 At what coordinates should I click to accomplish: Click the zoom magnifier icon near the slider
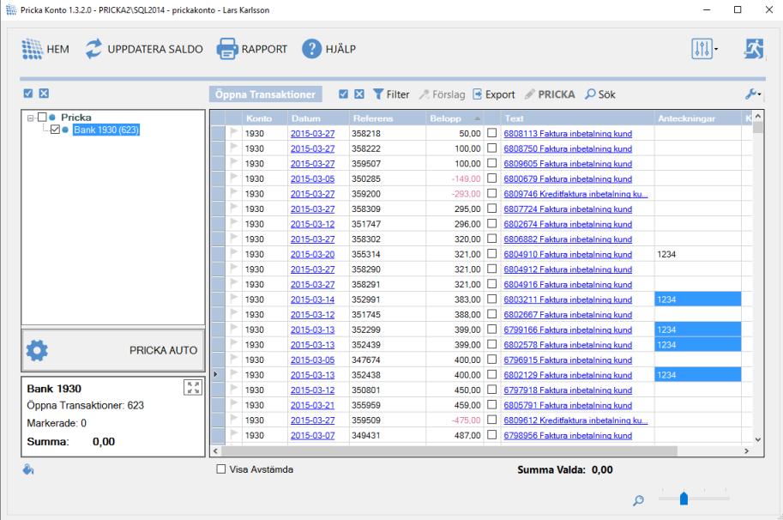pyautogui.click(x=638, y=500)
